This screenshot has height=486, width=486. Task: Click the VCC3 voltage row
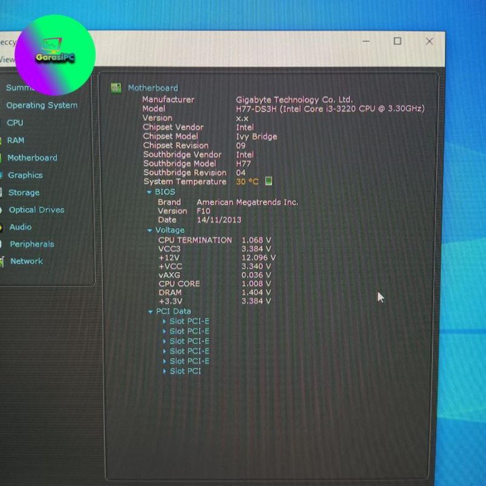(215, 249)
